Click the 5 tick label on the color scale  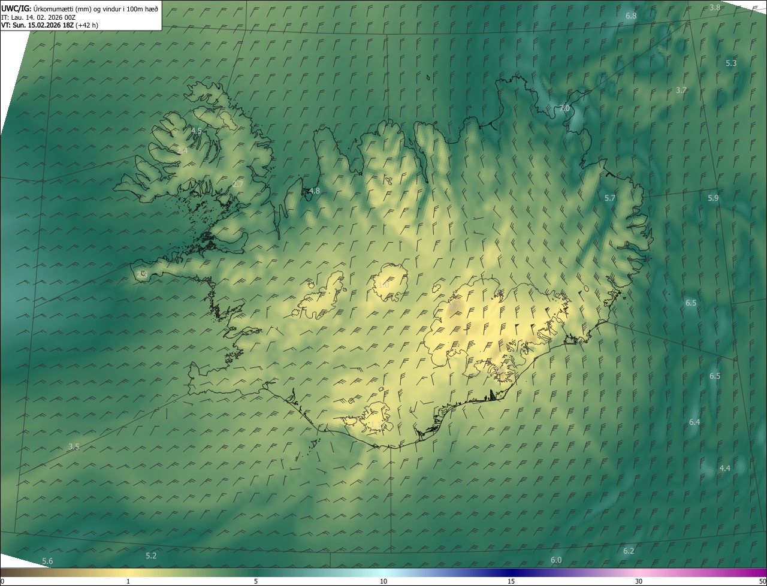256,582
